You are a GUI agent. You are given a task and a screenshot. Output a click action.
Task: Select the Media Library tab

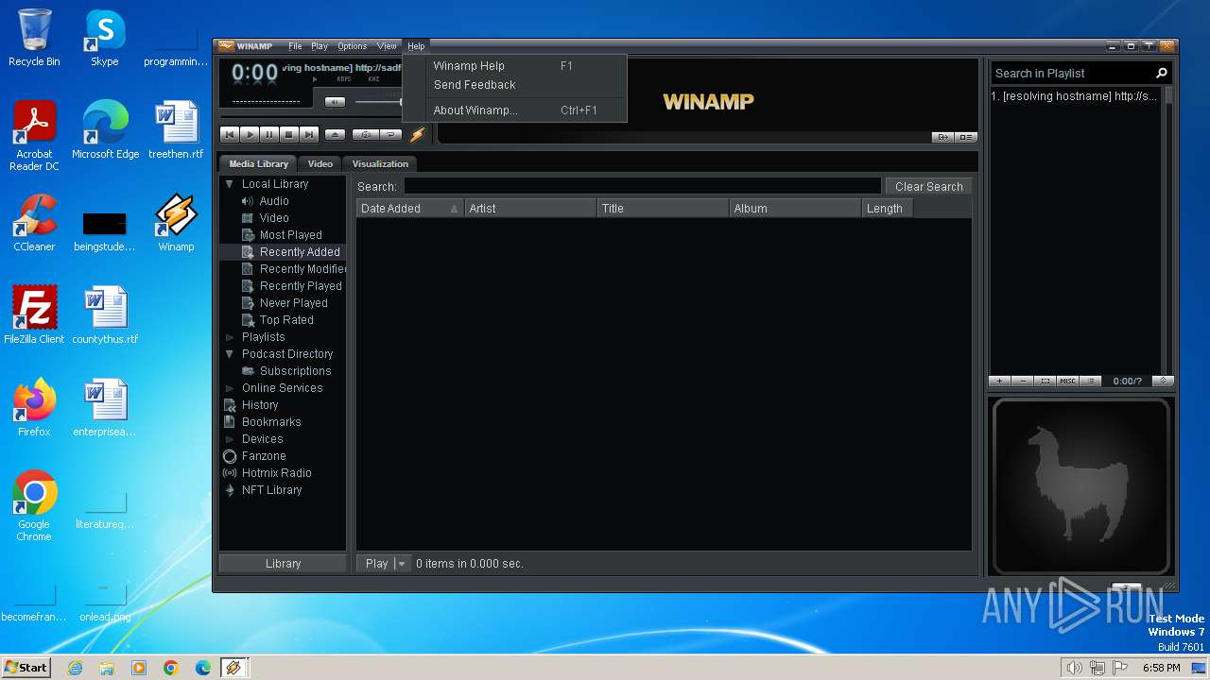[258, 164]
